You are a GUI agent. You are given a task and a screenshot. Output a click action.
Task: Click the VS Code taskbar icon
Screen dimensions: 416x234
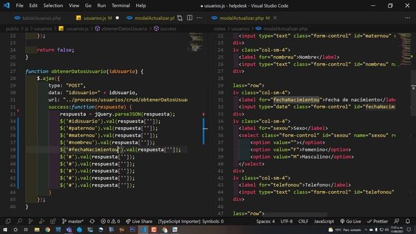tap(143, 229)
